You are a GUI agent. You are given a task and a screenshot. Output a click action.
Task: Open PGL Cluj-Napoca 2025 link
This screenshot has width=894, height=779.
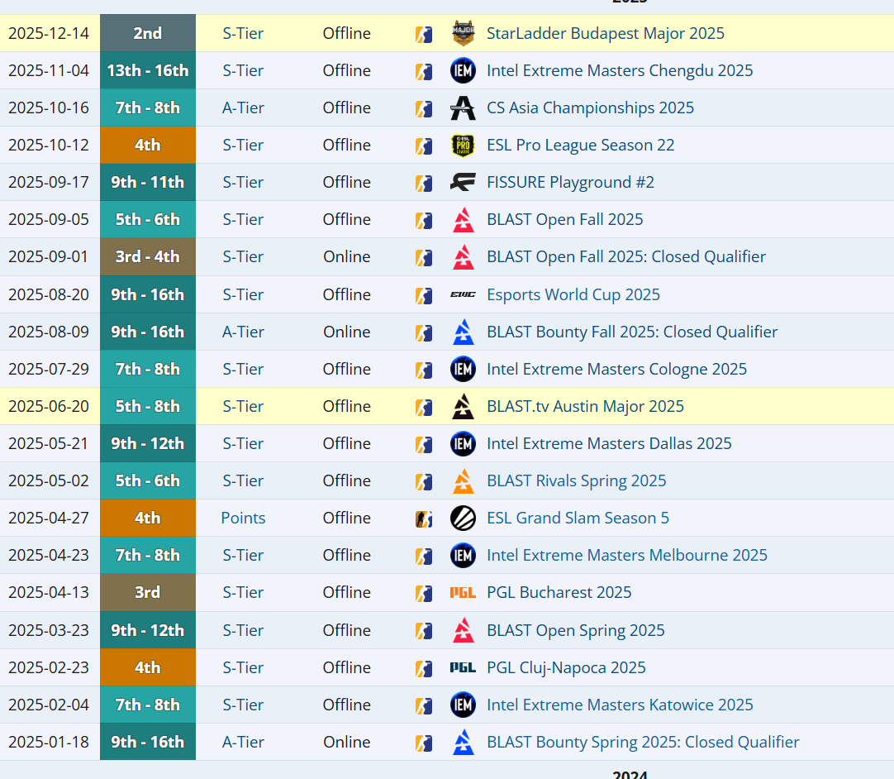[566, 667]
